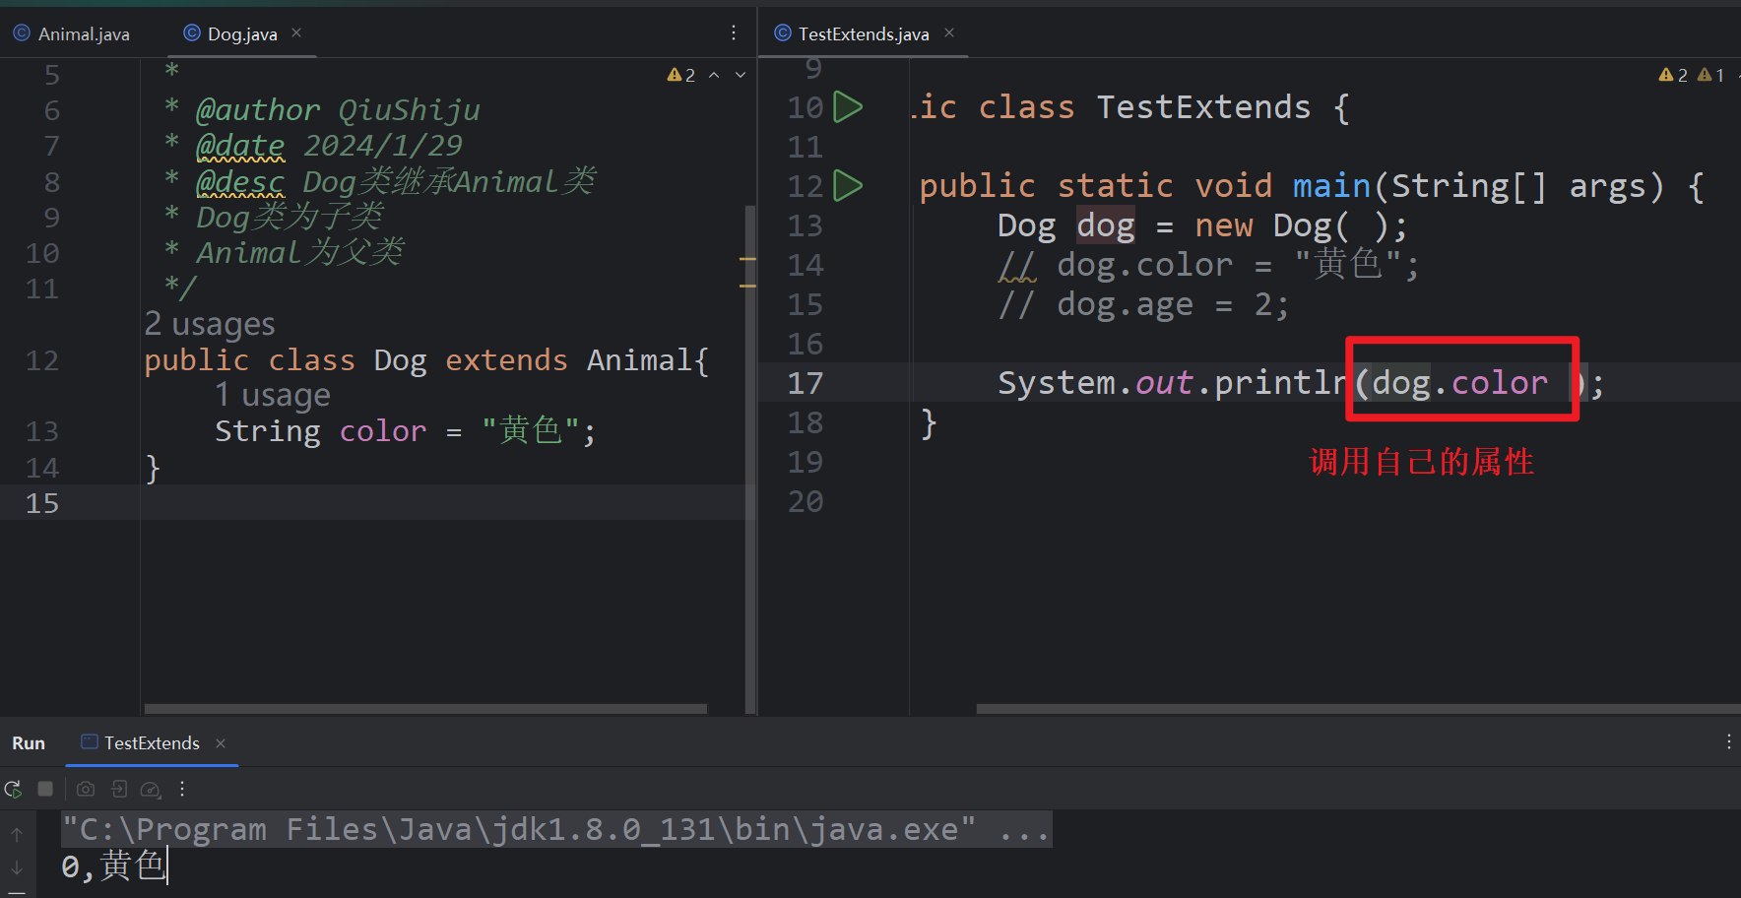Close the Dog.java tab
1741x898 pixels.
[296, 33]
